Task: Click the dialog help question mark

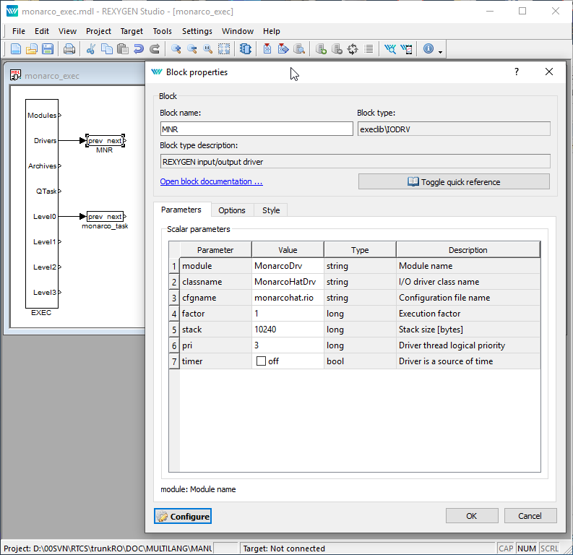Action: tap(517, 72)
